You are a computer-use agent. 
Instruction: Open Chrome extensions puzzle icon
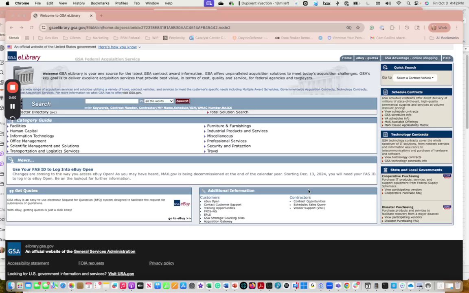coord(392,28)
